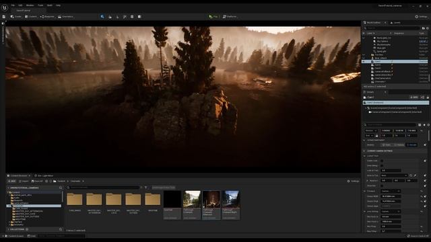Click the Blueprints toolbar button
The image size is (431, 242).
pyautogui.click(x=47, y=17)
